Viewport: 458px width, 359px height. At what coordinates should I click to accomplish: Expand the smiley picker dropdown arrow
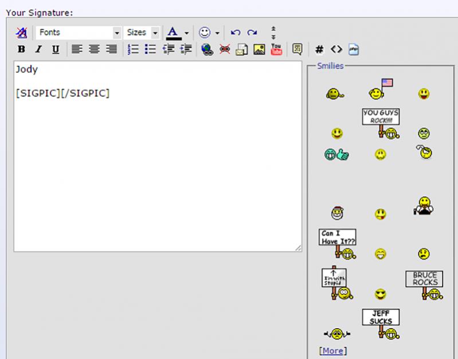[x=218, y=33]
